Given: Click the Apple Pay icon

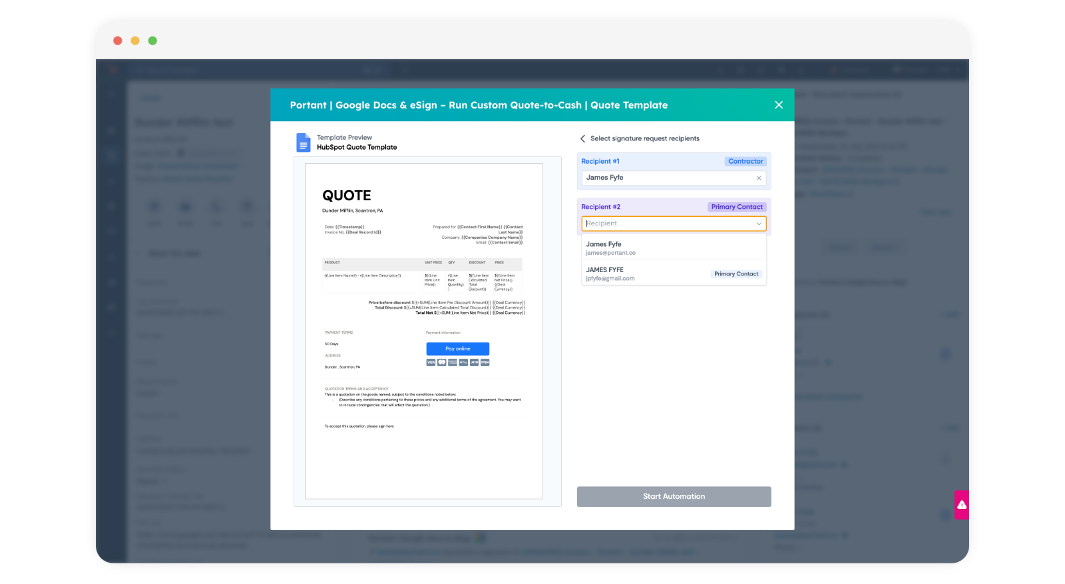Looking at the screenshot, I should pyautogui.click(x=463, y=363).
